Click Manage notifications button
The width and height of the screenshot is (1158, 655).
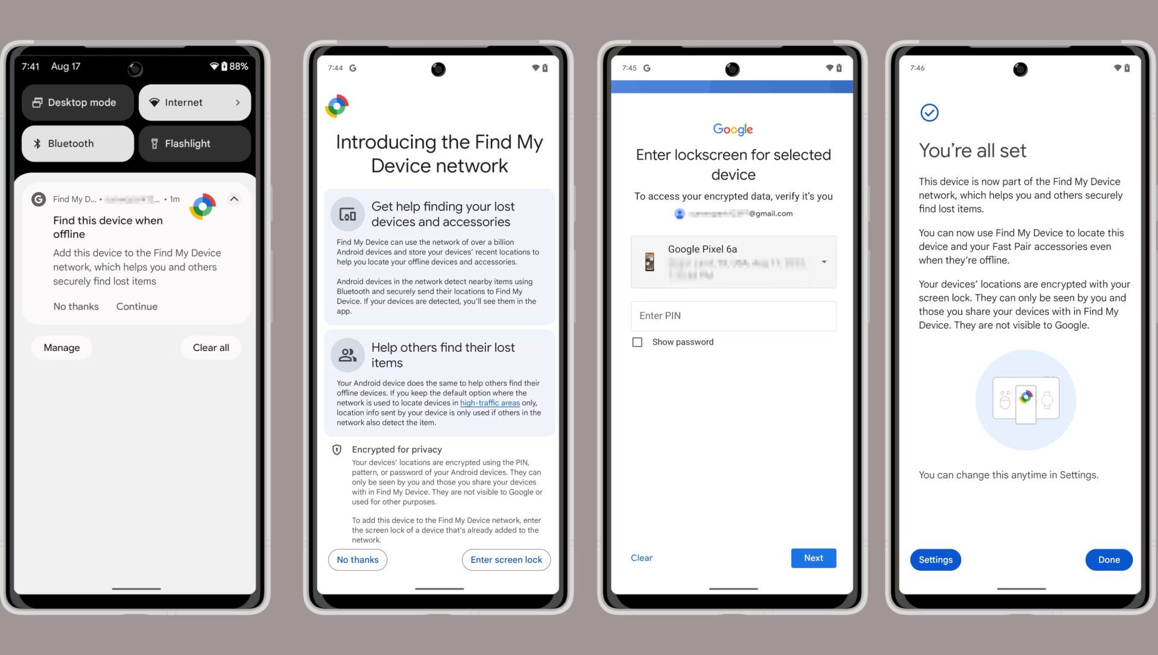pyautogui.click(x=62, y=347)
